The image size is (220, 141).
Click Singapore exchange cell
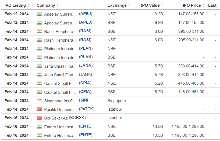pos(117,101)
